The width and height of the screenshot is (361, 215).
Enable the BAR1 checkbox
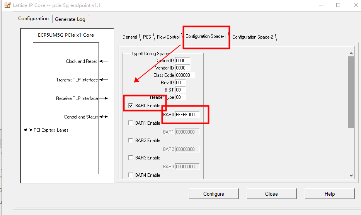pyautogui.click(x=131, y=123)
